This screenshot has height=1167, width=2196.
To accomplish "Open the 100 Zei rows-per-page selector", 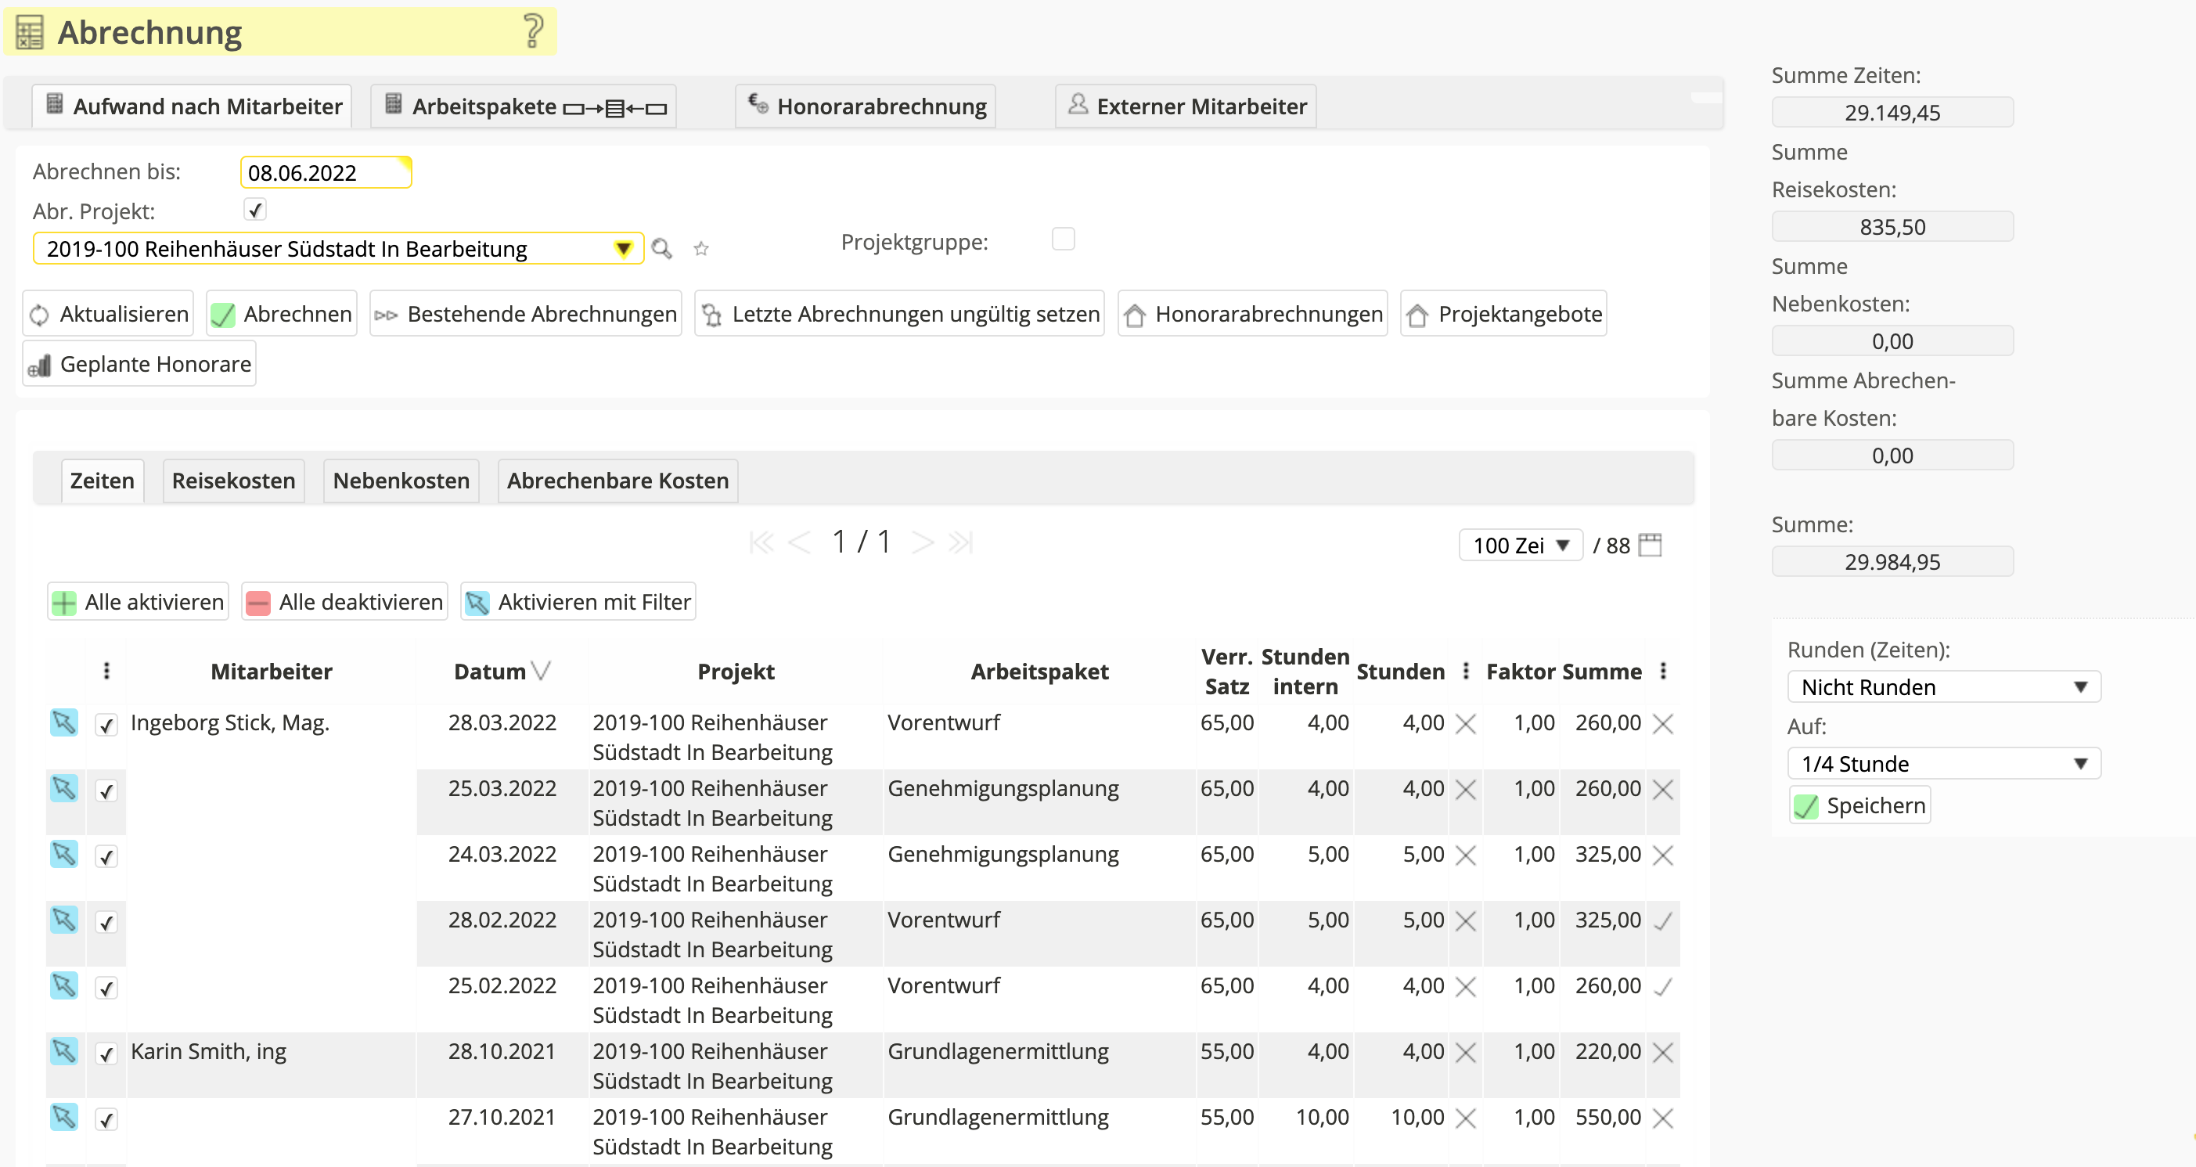I will (x=1520, y=546).
